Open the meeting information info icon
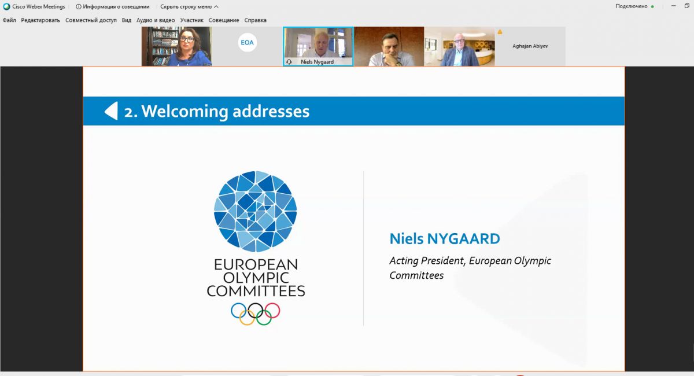 coord(78,6)
